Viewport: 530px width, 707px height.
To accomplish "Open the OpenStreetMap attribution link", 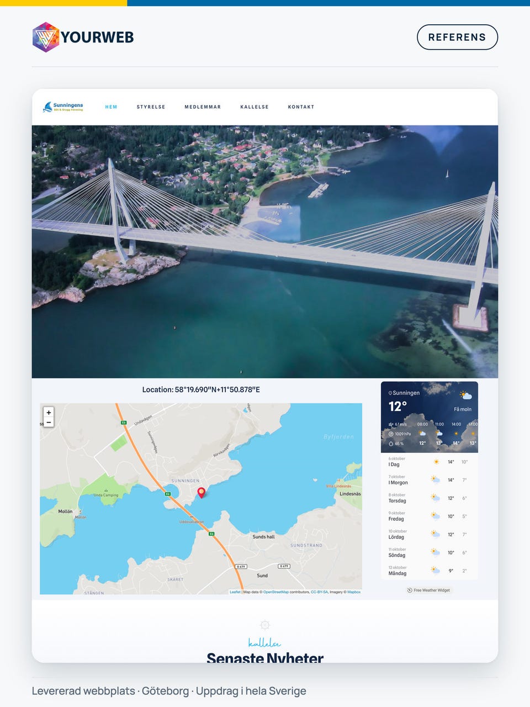I will pos(276,592).
